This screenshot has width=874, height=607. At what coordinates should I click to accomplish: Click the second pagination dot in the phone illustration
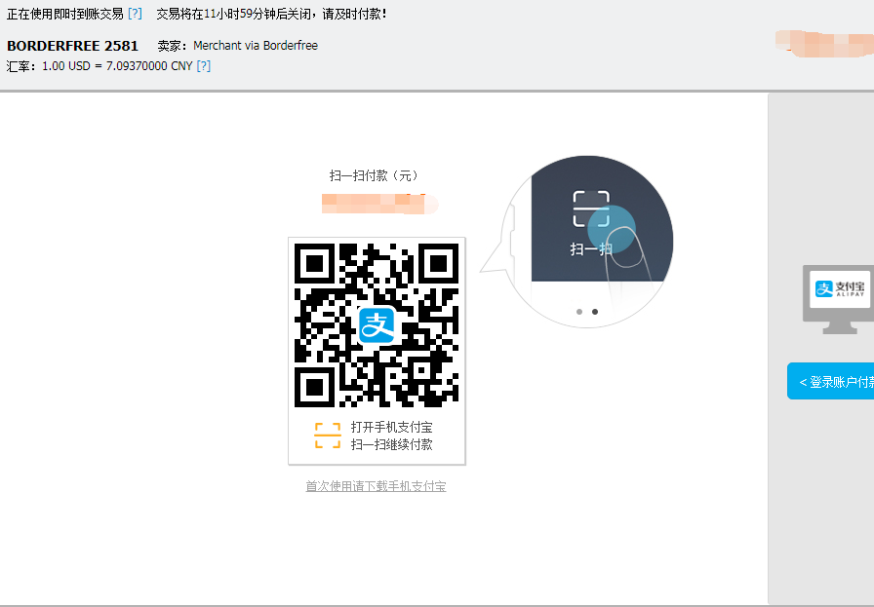click(x=595, y=312)
